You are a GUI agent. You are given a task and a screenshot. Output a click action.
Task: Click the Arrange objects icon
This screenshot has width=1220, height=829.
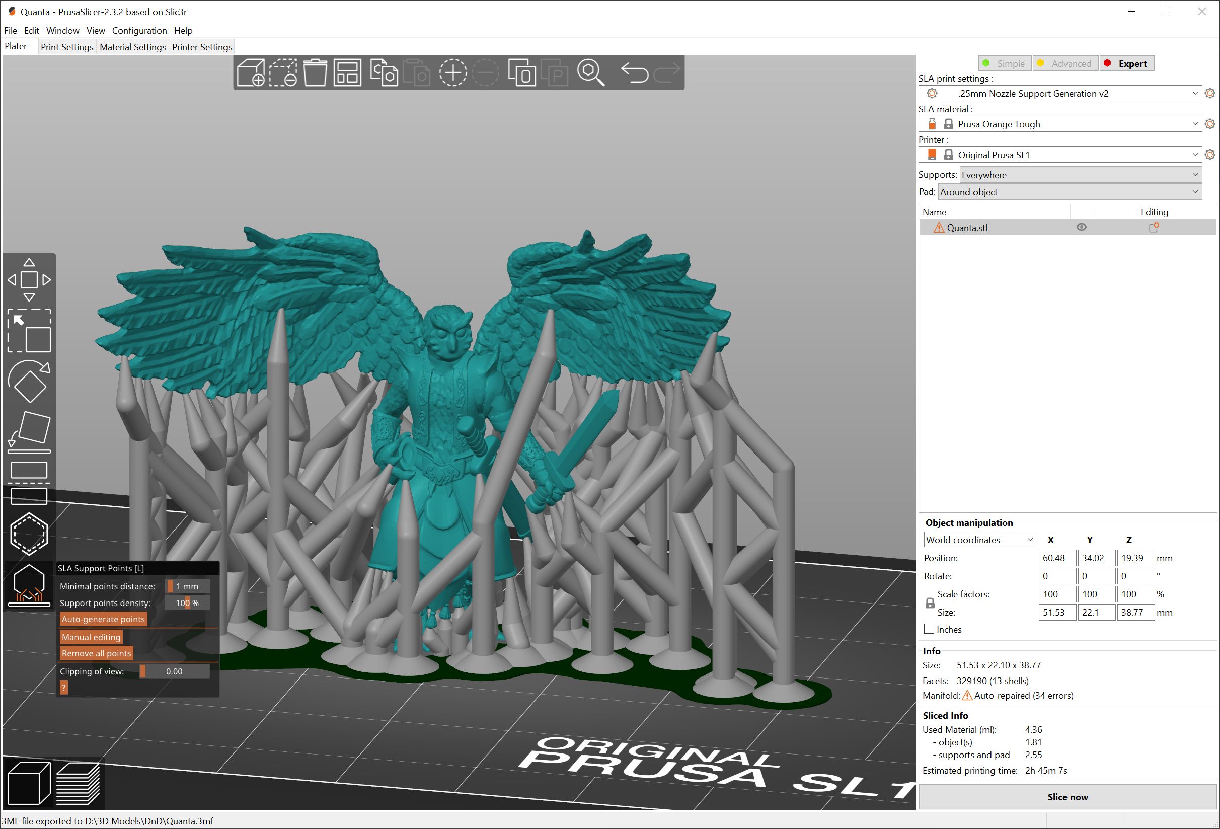pyautogui.click(x=347, y=72)
